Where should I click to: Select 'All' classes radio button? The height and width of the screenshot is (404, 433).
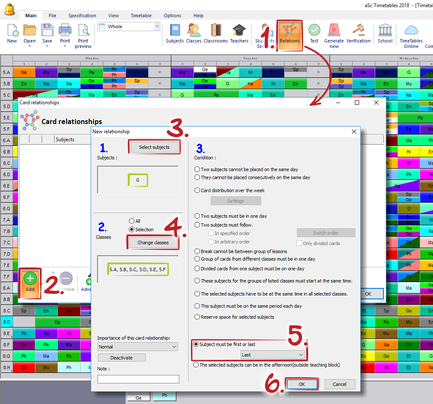coord(132,221)
